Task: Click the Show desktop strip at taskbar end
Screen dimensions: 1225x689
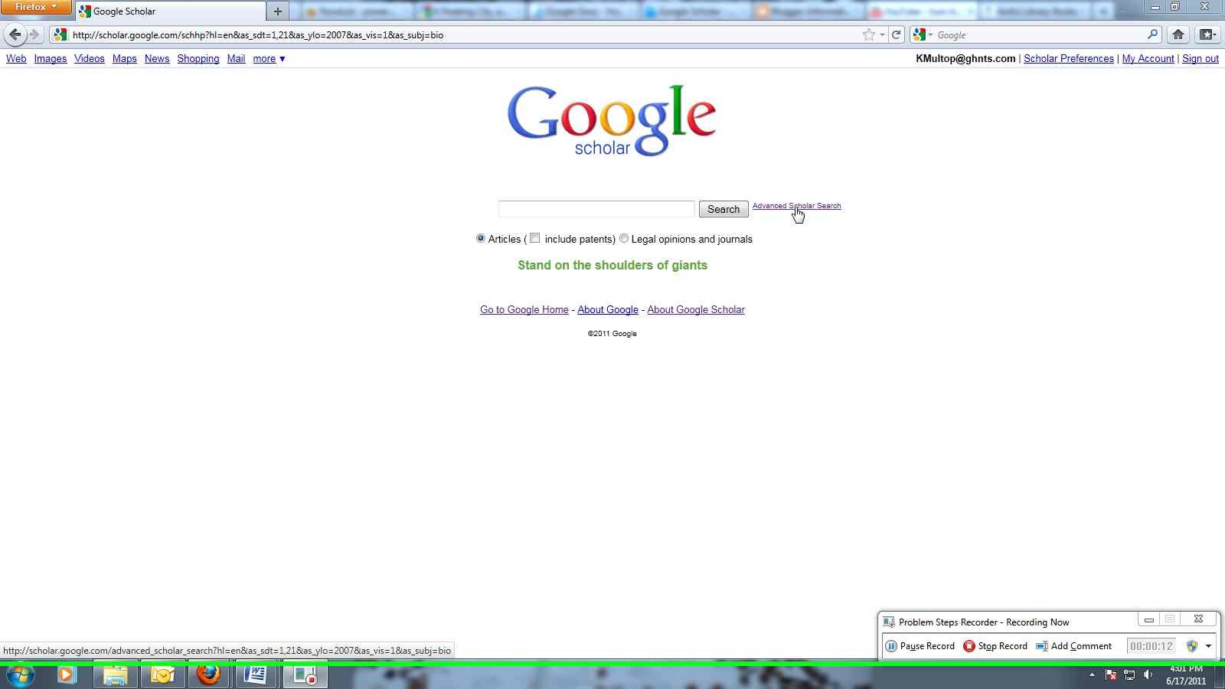Action: pyautogui.click(x=1220, y=675)
